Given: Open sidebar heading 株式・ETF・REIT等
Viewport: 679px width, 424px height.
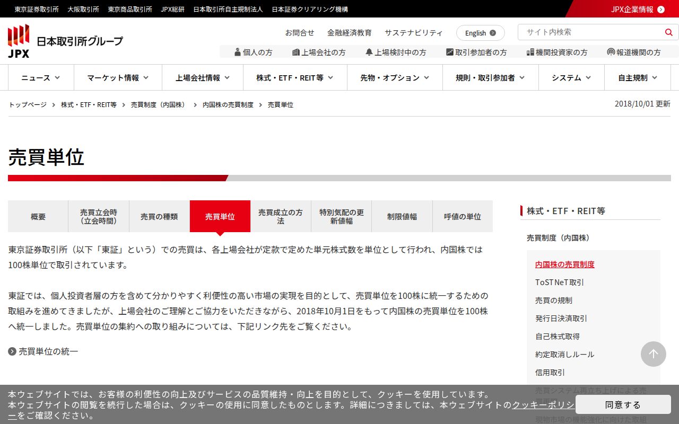Looking at the screenshot, I should (x=566, y=211).
